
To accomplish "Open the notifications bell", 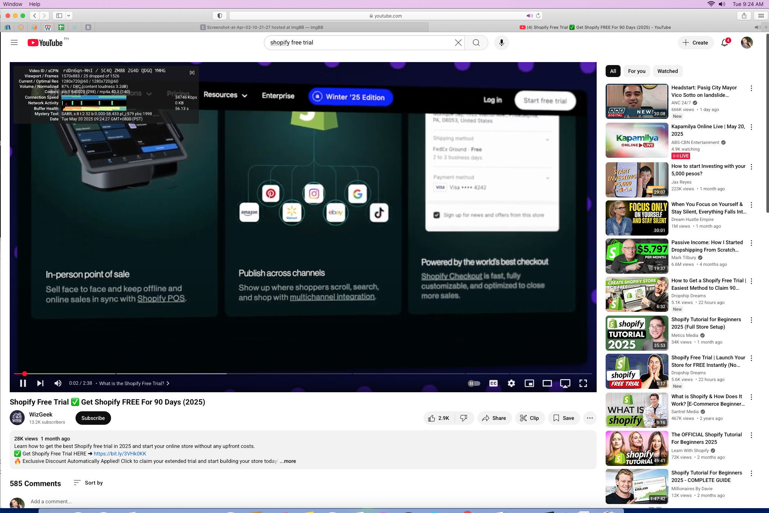I will pyautogui.click(x=725, y=43).
